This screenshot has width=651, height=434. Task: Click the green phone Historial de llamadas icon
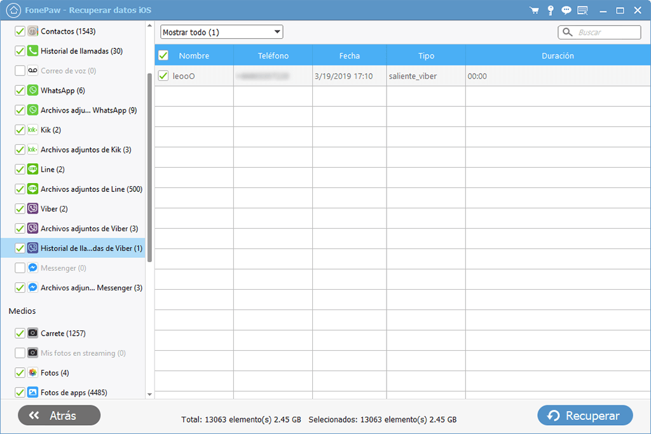point(33,51)
